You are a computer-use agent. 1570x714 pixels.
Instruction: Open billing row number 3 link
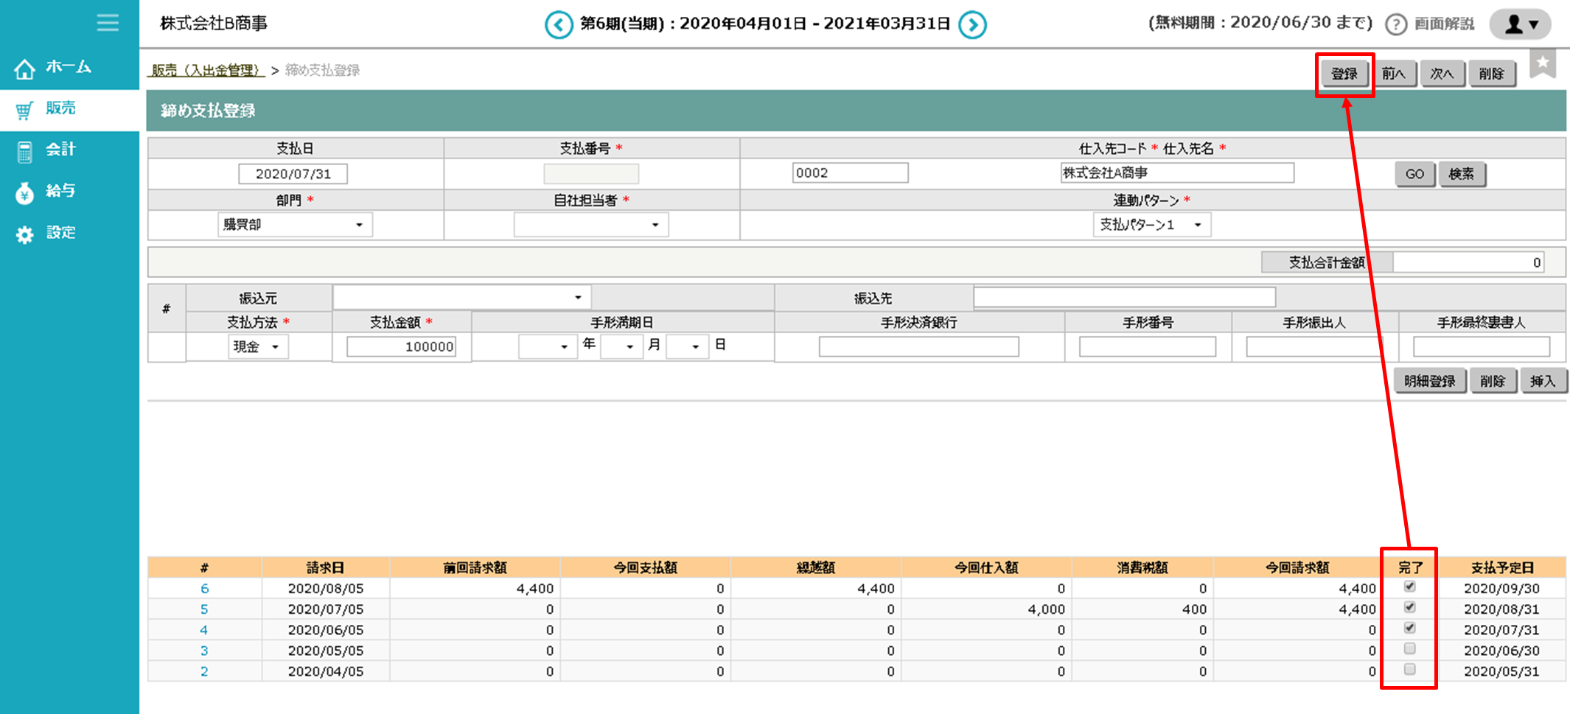click(204, 651)
